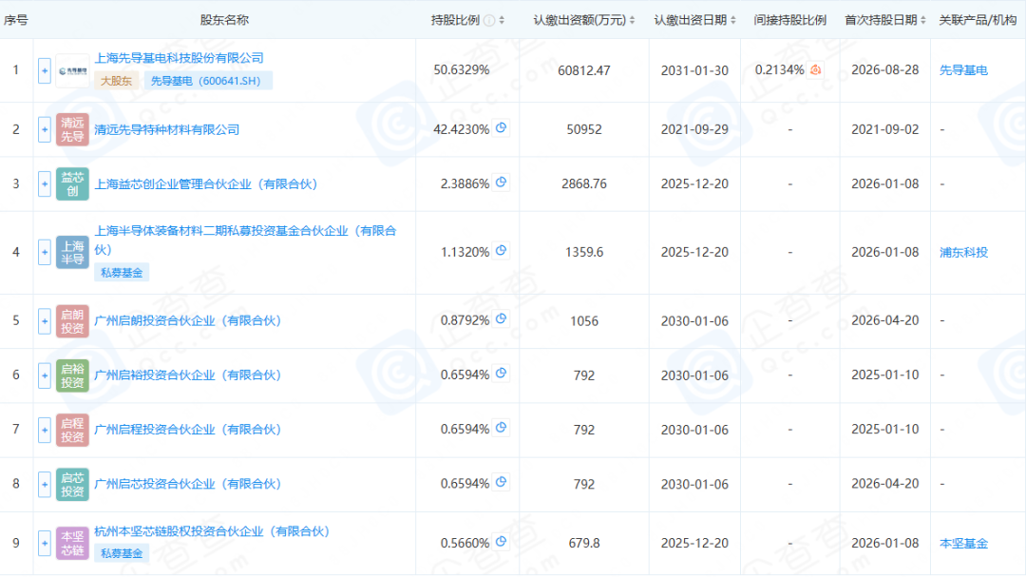Expand row 4 上海半导体装备材料 plus button
Viewport: 1026px width, 577px height.
[45, 252]
